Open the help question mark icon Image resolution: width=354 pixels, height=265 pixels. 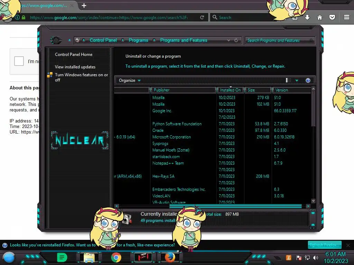point(308,80)
